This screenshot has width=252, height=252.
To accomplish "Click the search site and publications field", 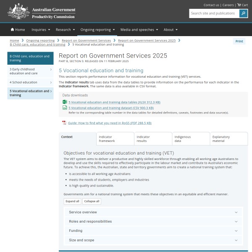I will [x=214, y=13].
